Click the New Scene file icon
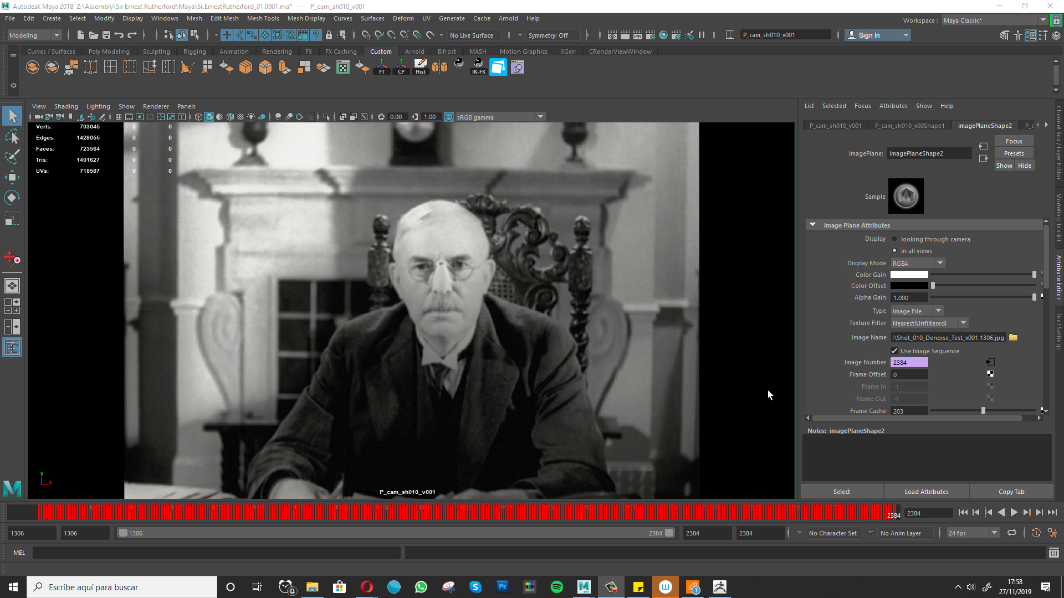The image size is (1064, 598). tap(81, 35)
